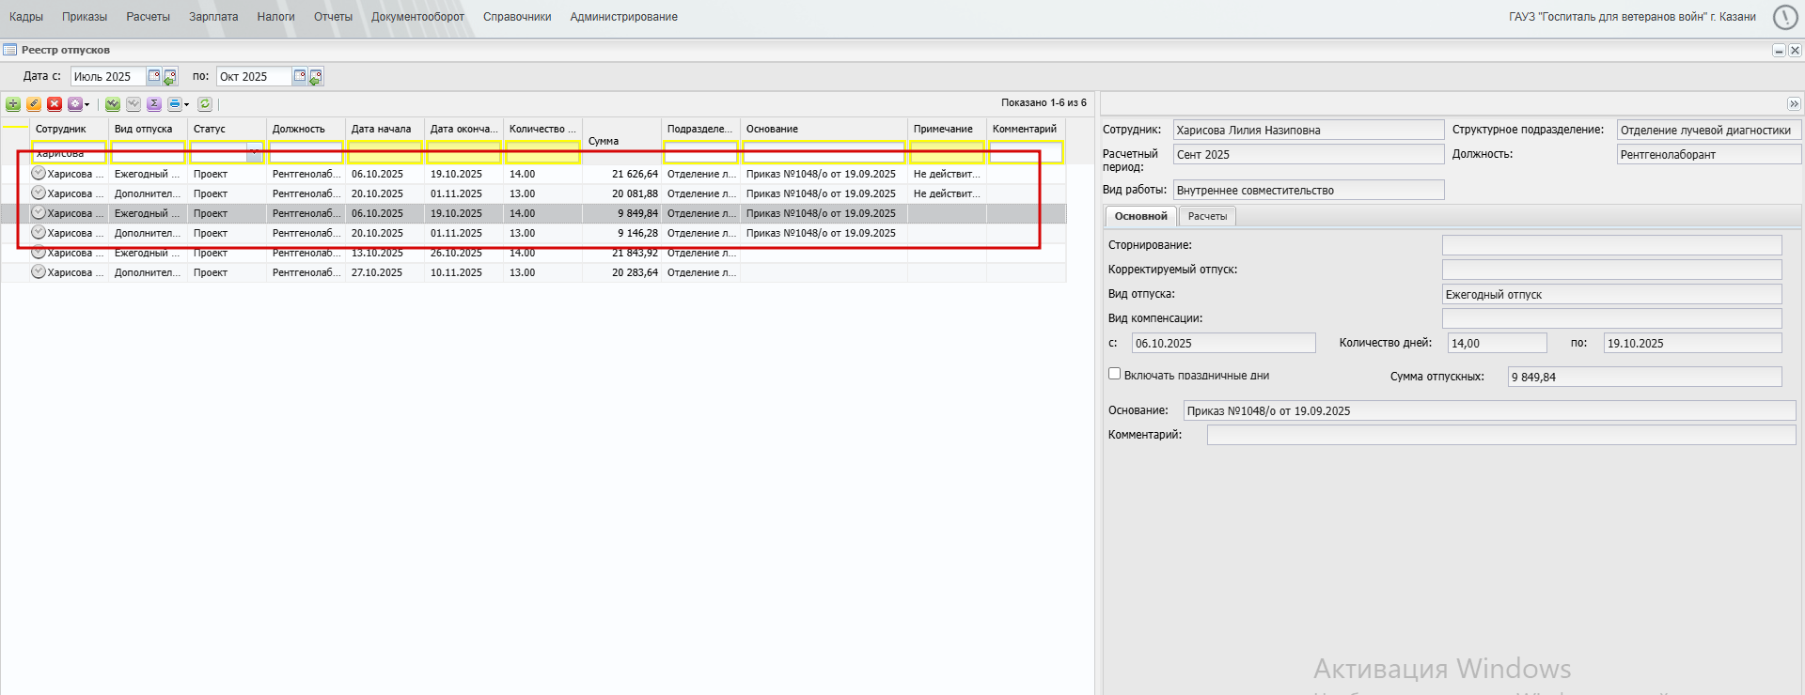Click the status icon in the 21 843,92 row
Viewport: 1805px width, 695px height.
39,252
